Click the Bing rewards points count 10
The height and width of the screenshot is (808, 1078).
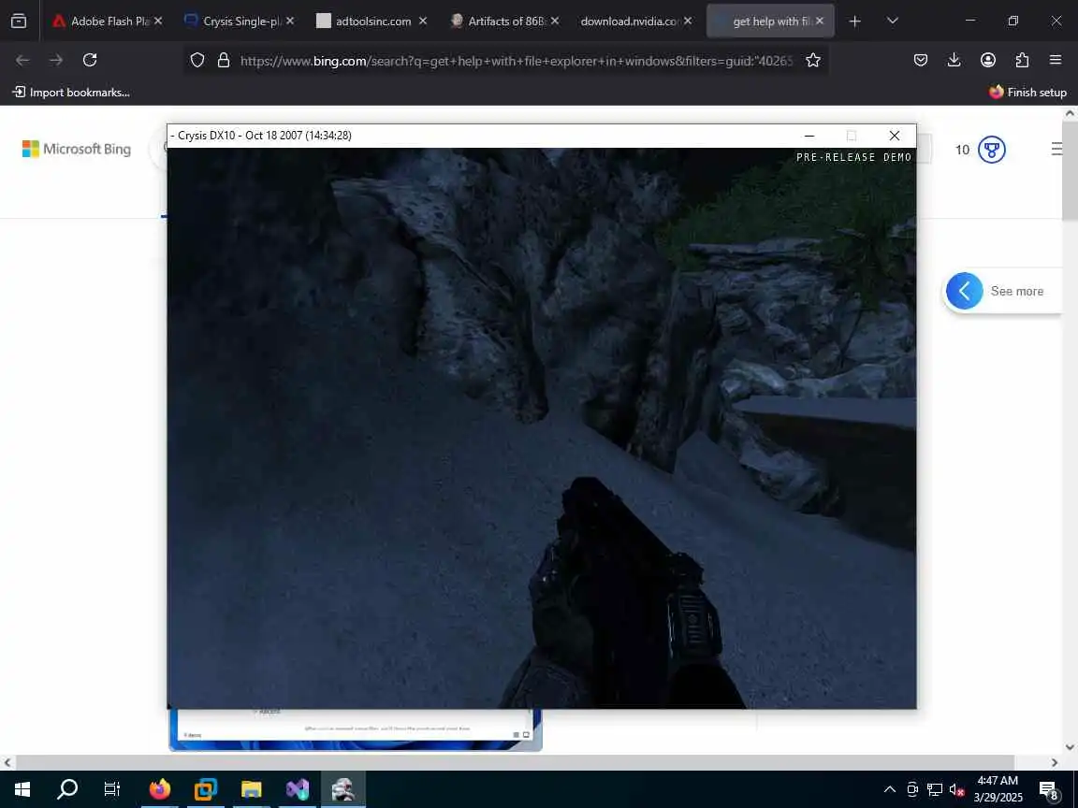(x=963, y=150)
